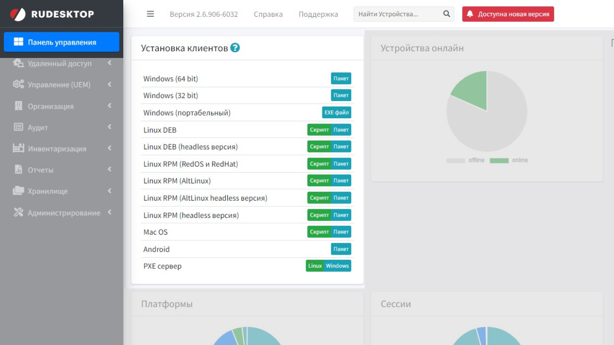Download Пакет for Linux RPM (AltLinux)
Viewport: 614px width, 345px height.
[x=341, y=181]
